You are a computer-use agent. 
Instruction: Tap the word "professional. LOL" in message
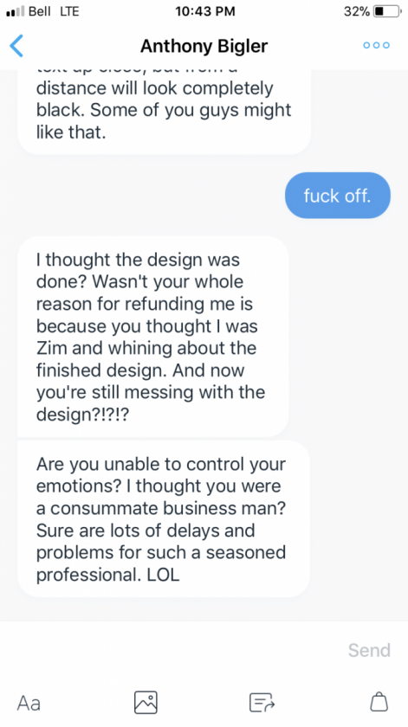pyautogui.click(x=107, y=575)
